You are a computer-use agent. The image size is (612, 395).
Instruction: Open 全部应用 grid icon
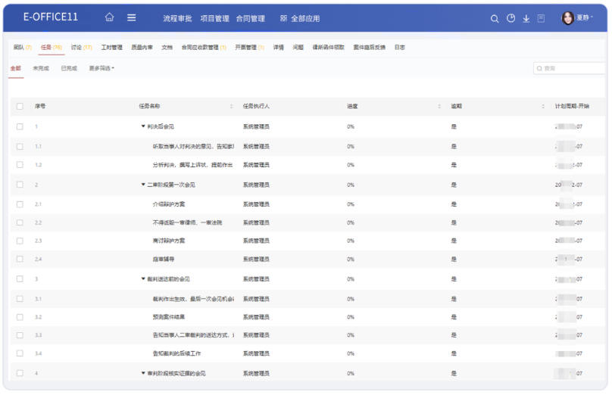pyautogui.click(x=283, y=18)
